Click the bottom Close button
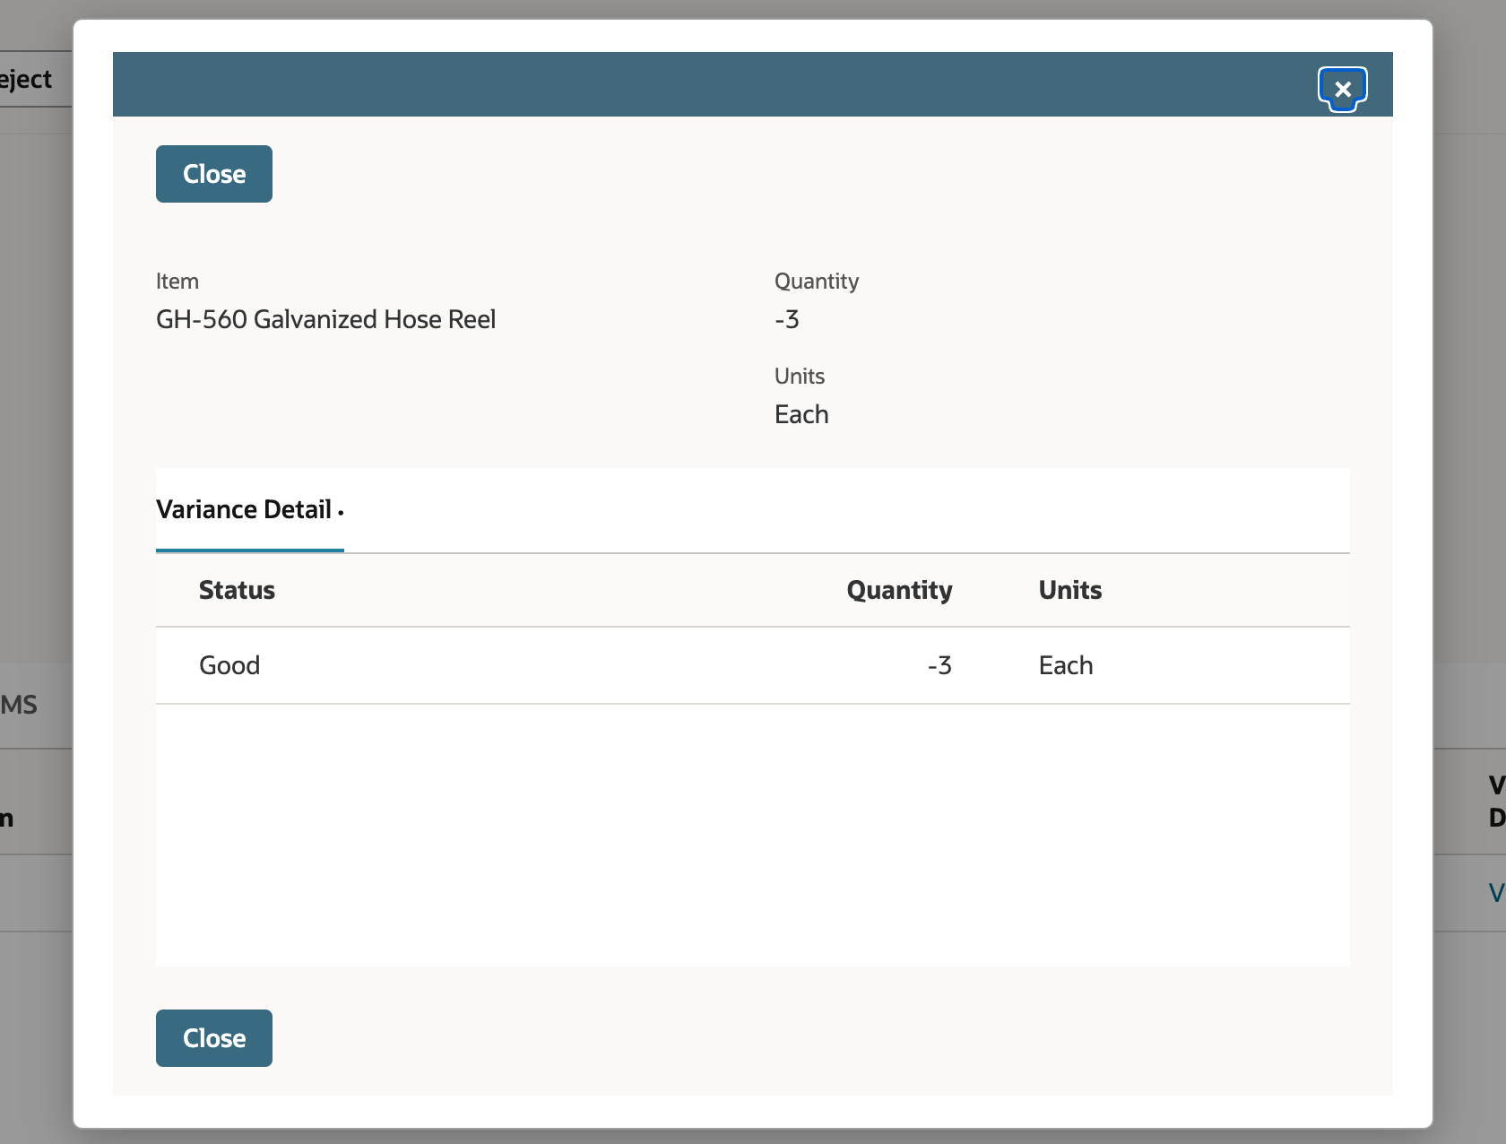The height and width of the screenshot is (1144, 1506). tap(214, 1038)
